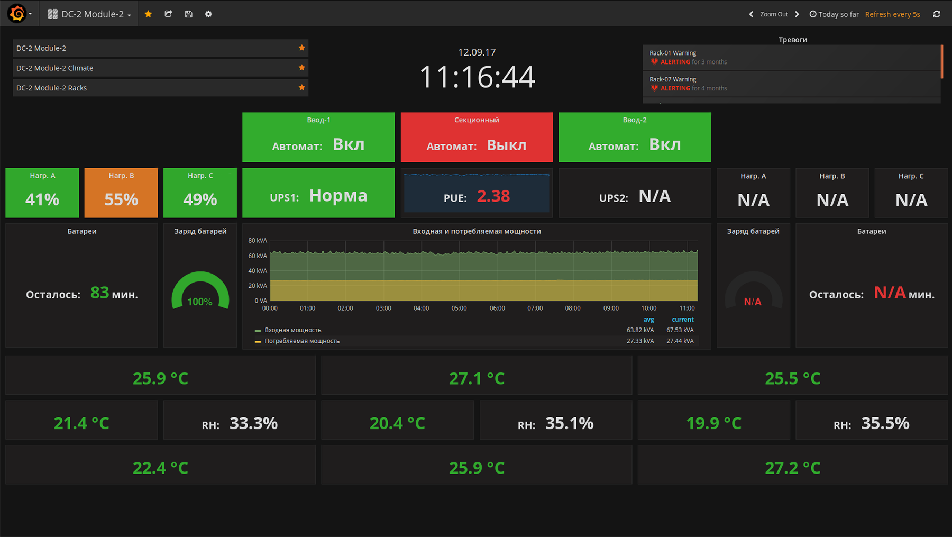The width and height of the screenshot is (952, 537).
Task: Click the RH 35.1% humidity panel
Action: (556, 420)
